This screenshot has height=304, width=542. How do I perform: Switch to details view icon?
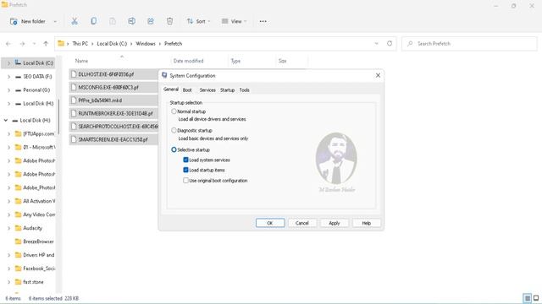coord(527,298)
